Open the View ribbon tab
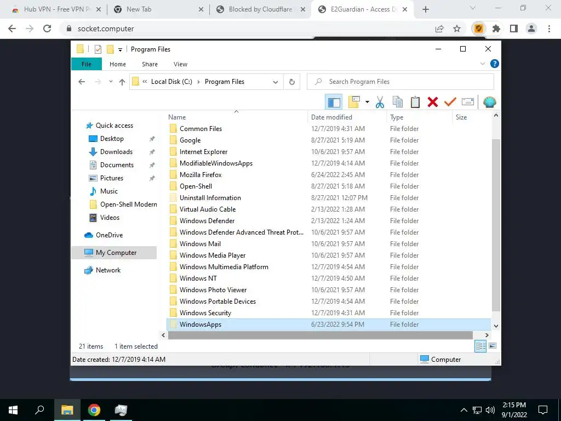 [180, 64]
